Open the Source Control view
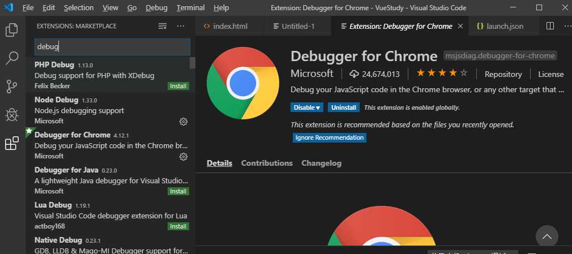 point(12,87)
